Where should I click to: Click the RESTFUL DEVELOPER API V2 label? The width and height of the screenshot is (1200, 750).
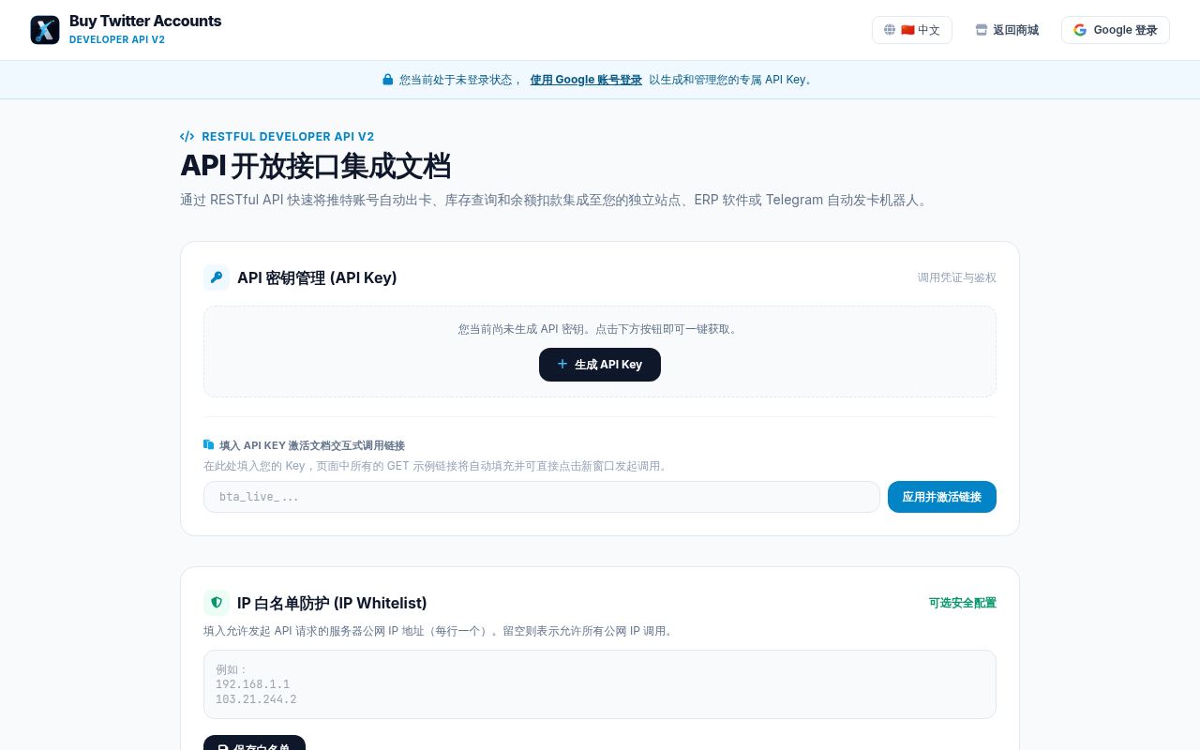coord(288,136)
